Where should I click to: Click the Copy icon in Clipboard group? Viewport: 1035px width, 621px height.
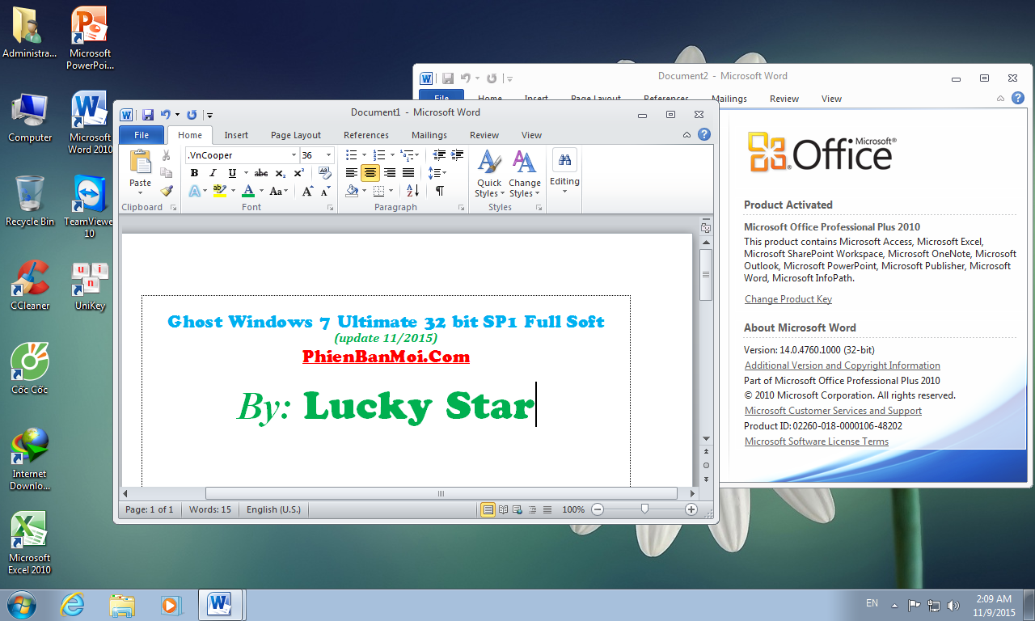pos(167,172)
